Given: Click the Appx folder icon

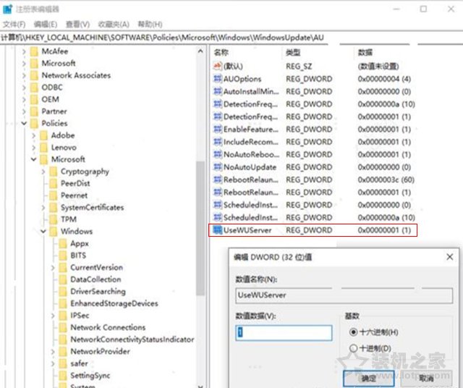Looking at the screenshot, I should click(x=63, y=244).
